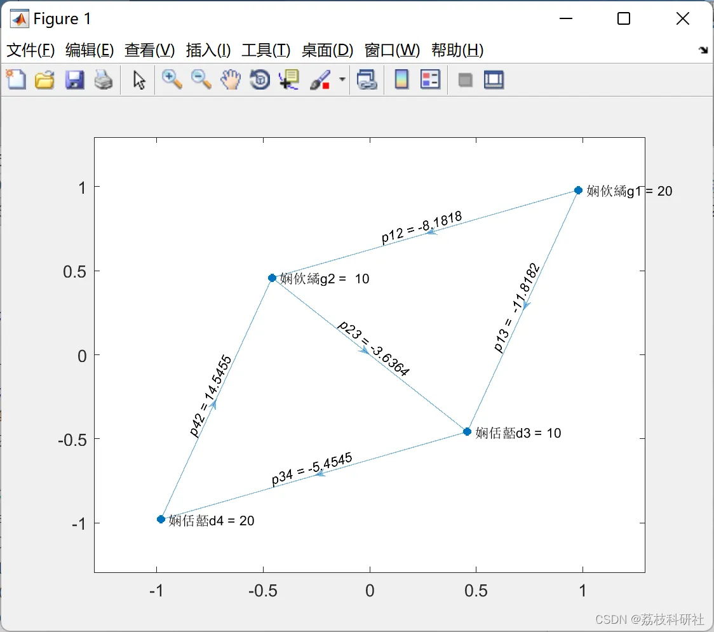Save the figure with the floppy icon
Viewport: 714px width, 632px height.
tap(74, 79)
